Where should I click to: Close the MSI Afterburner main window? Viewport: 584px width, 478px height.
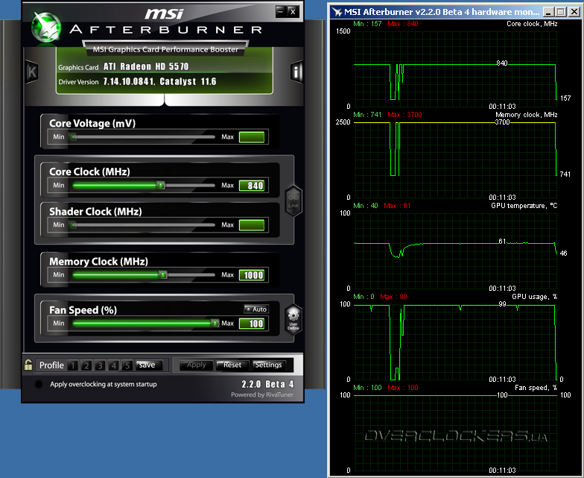point(293,12)
